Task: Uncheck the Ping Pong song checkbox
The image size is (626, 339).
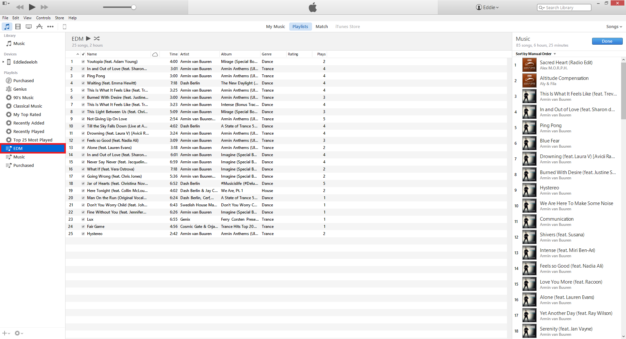Action: 83,76
